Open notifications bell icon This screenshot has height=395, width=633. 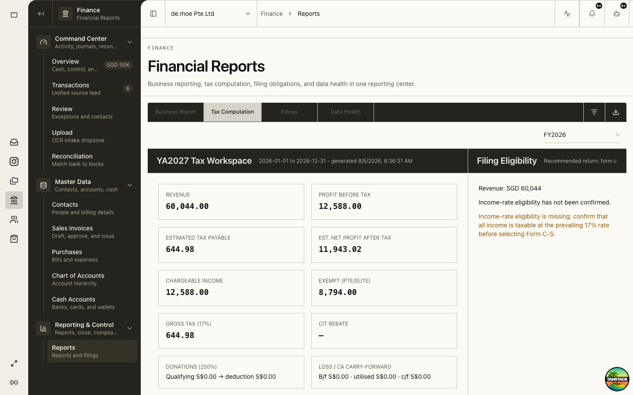click(x=592, y=14)
